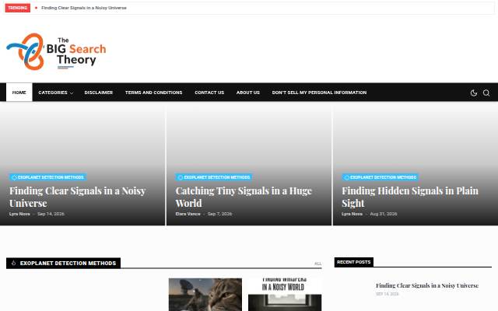Click category tag above the Hidden Signals headline
The image size is (498, 311).
tap(381, 177)
